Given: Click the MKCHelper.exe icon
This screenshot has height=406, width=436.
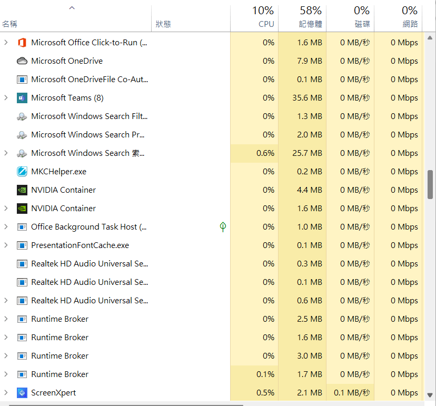Looking at the screenshot, I should tap(22, 172).
